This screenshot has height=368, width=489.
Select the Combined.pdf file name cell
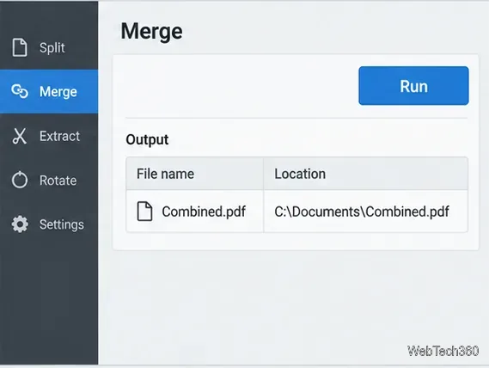click(194, 212)
